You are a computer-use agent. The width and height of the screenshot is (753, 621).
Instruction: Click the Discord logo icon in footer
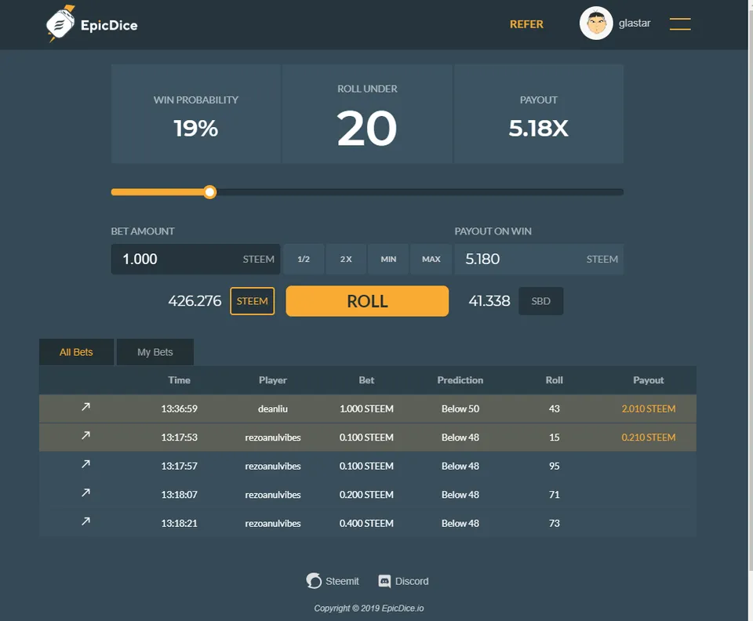pyautogui.click(x=384, y=581)
